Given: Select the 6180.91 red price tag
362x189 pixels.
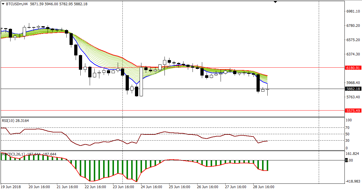Looking at the screenshot, I should 353,68.
